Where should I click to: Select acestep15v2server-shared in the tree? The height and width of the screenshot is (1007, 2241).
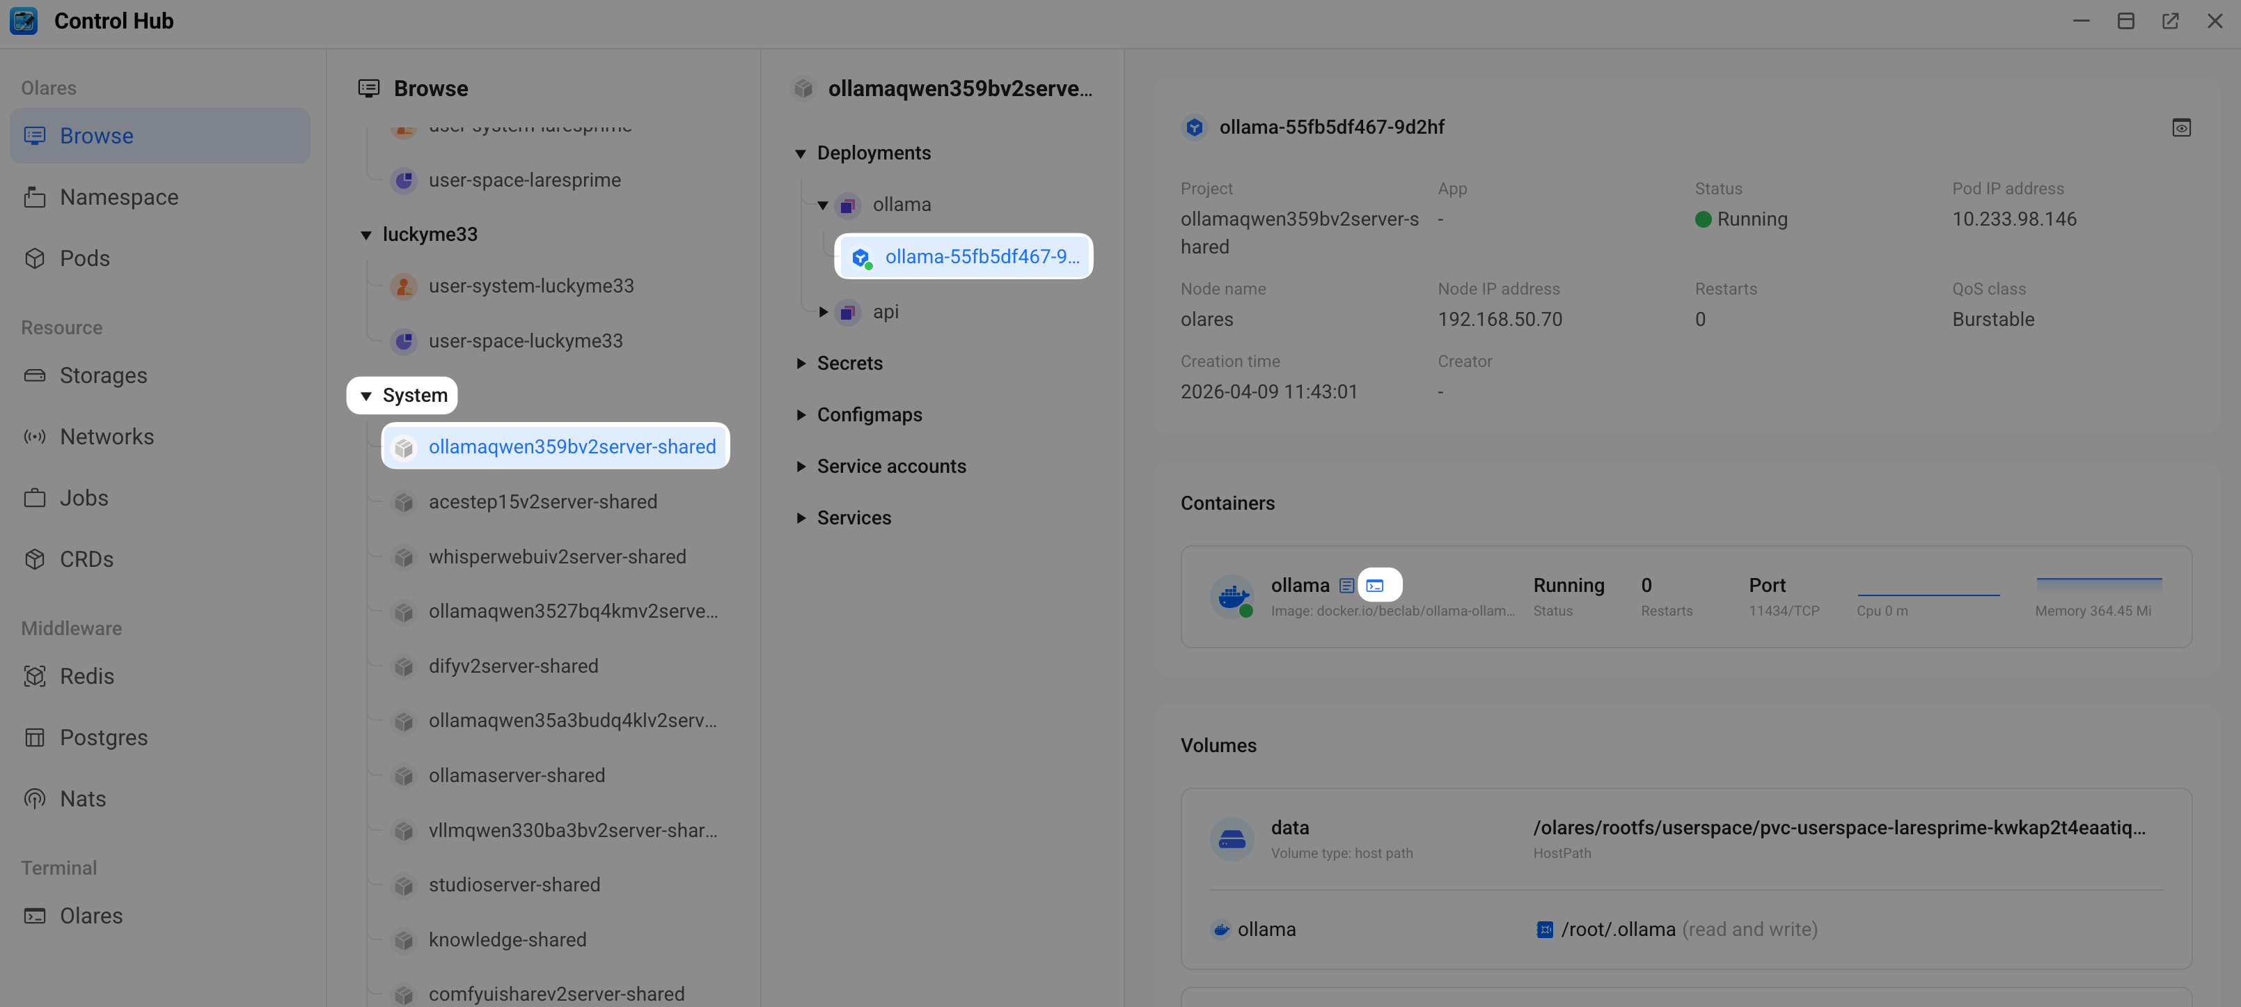pos(542,502)
